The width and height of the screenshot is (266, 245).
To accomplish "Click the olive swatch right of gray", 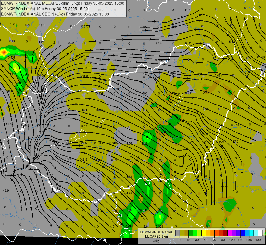I will [182, 233].
